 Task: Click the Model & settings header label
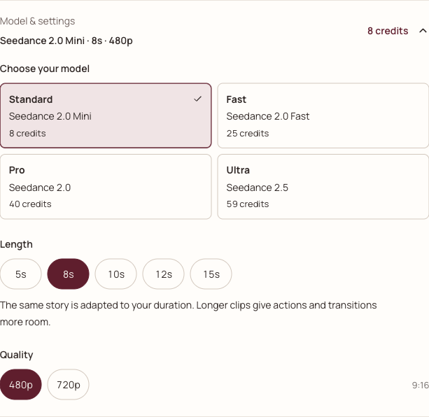tap(38, 21)
